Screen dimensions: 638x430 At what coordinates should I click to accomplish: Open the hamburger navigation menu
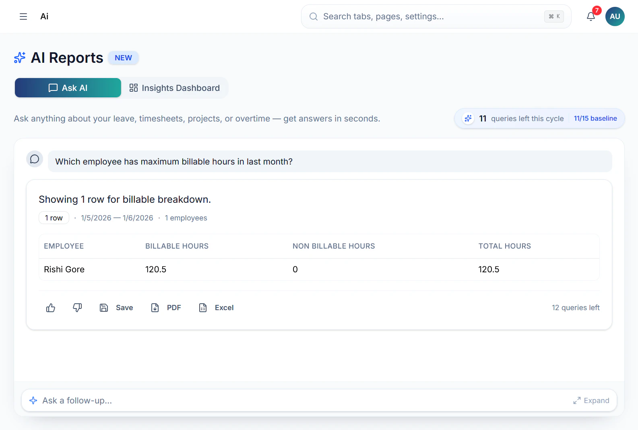coord(23,16)
